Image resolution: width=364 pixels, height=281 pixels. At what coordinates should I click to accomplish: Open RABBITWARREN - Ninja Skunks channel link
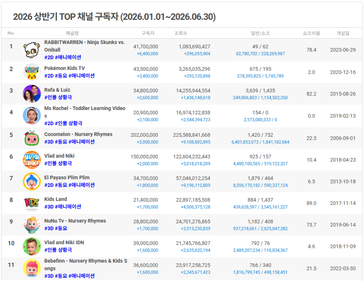tap(84, 46)
